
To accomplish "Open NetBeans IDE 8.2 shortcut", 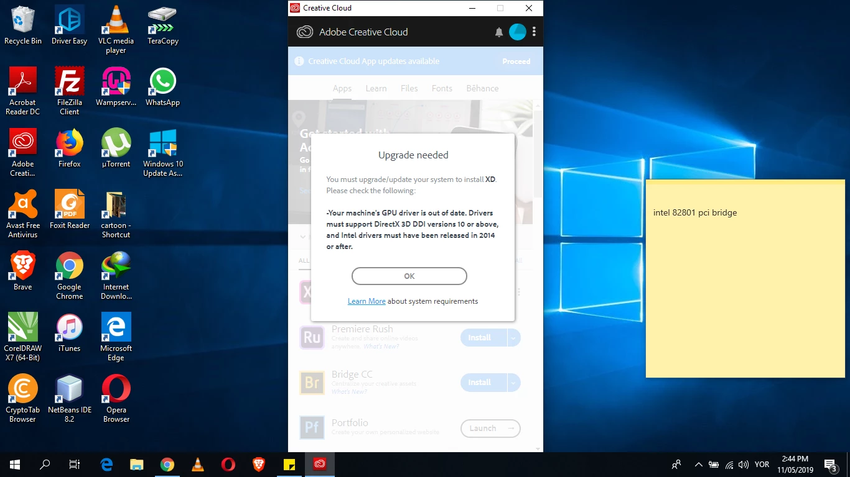I will (x=69, y=399).
